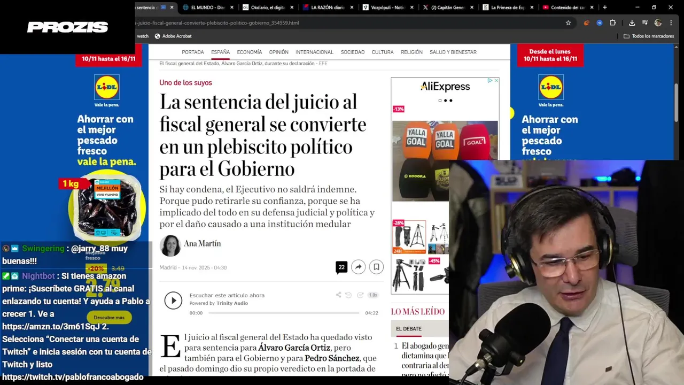
Task: Click Ana Martín's author photo
Action: click(170, 245)
